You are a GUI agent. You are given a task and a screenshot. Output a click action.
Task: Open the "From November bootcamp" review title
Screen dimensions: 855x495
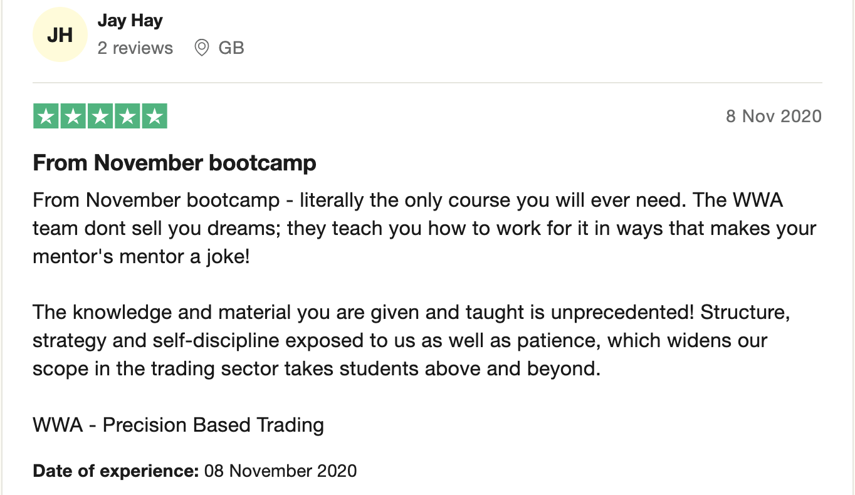[x=174, y=163]
